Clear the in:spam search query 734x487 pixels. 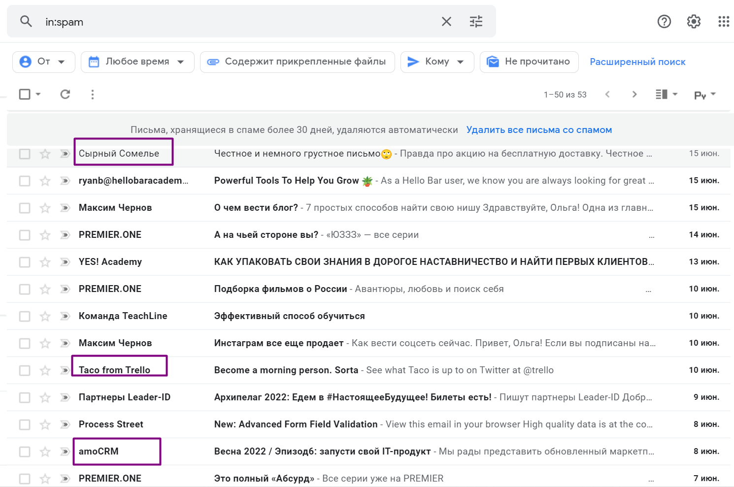446,21
